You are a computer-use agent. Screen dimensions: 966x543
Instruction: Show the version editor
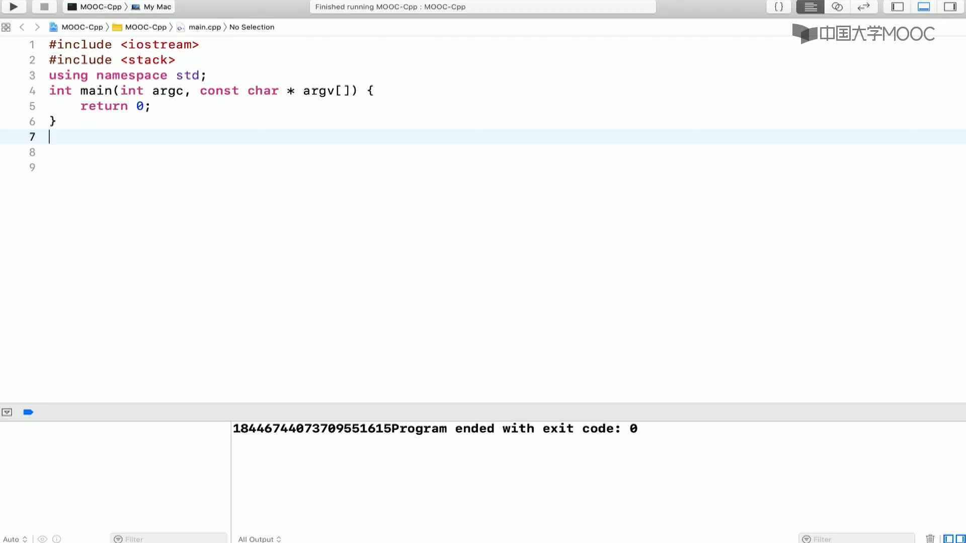[864, 7]
